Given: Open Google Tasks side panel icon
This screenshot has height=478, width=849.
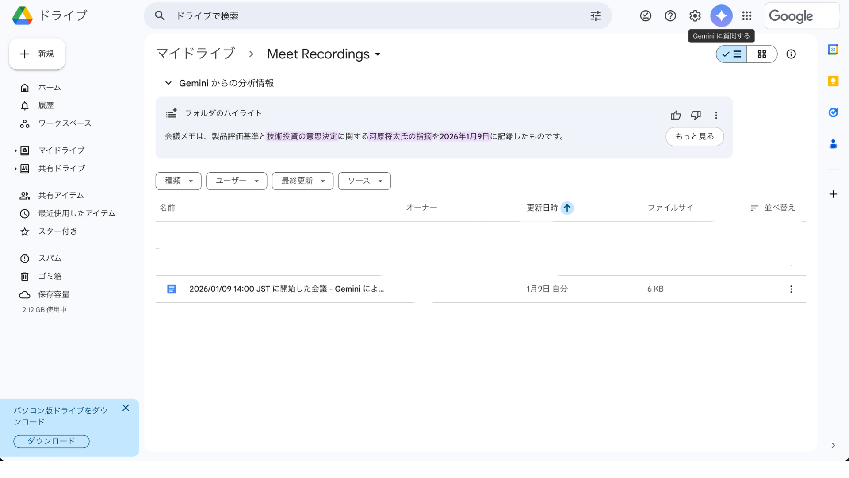Looking at the screenshot, I should 833,112.
